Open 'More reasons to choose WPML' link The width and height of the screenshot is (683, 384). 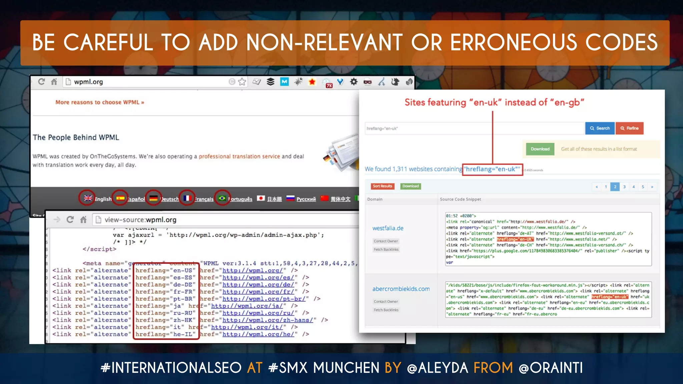pos(100,102)
